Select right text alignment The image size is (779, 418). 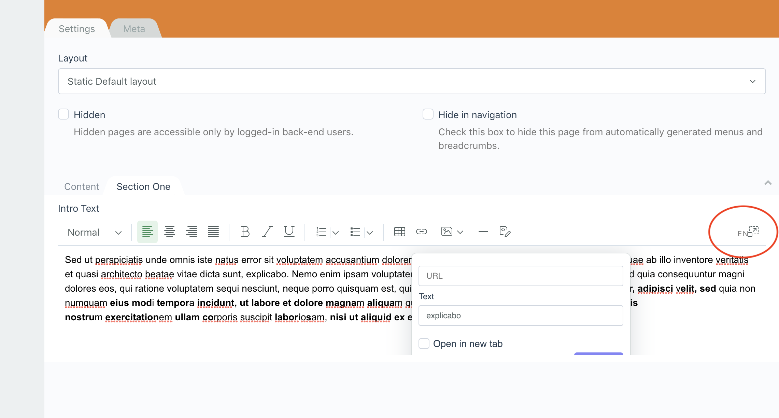(x=192, y=232)
